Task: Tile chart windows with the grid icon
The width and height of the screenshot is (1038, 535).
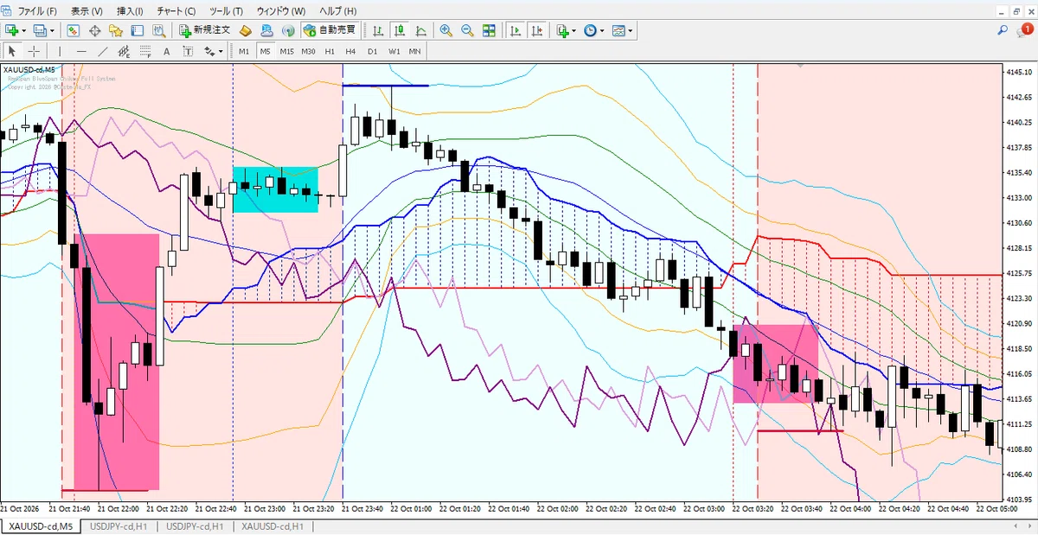Action: [x=489, y=30]
